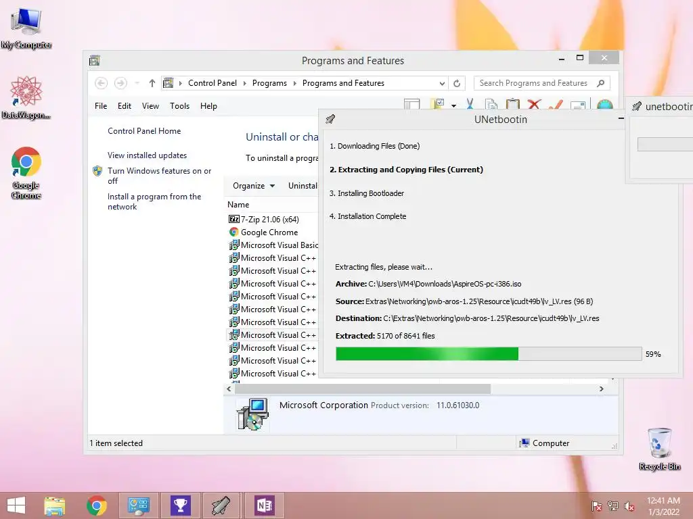This screenshot has height=519, width=693.
Task: Click the Computer status bar entry
Action: [x=545, y=443]
